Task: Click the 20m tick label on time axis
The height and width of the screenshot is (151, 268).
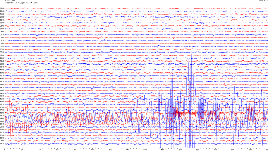Action: 180,150
